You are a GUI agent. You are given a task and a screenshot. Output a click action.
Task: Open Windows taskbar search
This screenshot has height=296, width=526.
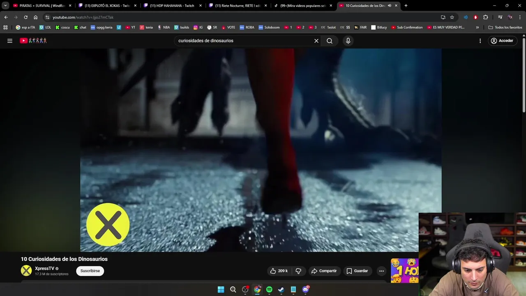(x=233, y=289)
